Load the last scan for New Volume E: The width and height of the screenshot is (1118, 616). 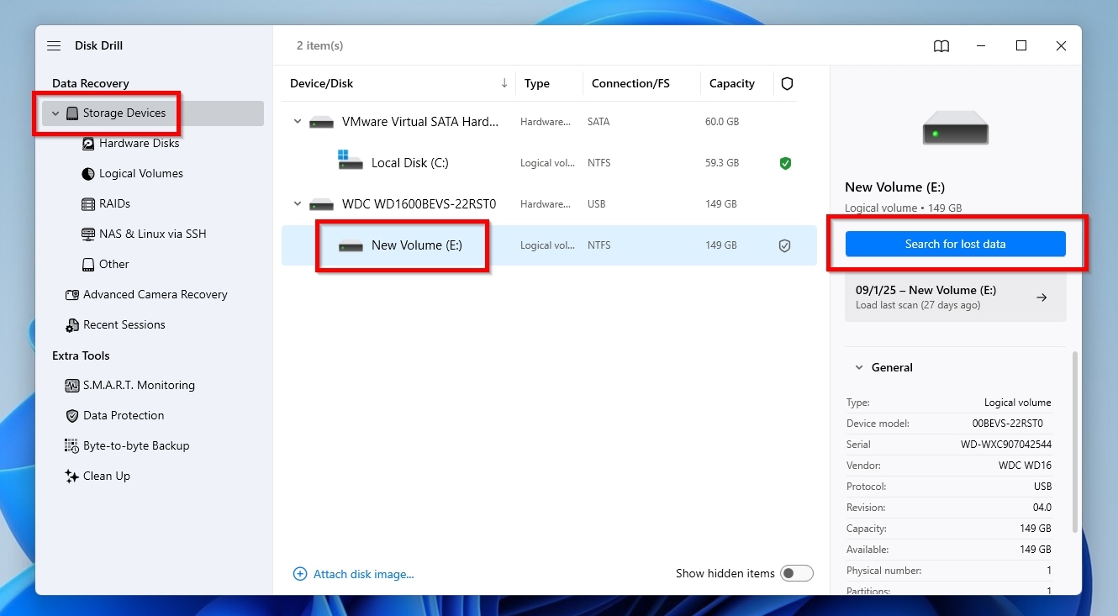[x=955, y=297]
